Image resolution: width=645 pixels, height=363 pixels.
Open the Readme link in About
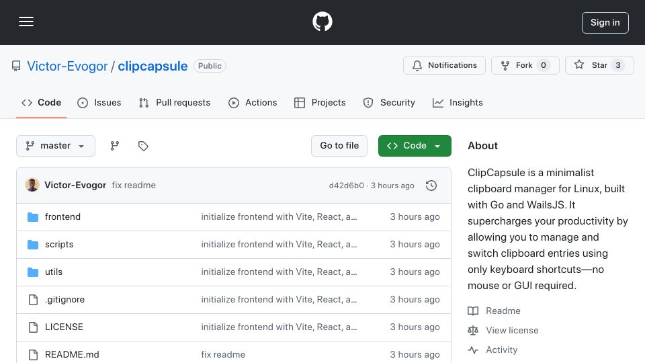pos(503,311)
